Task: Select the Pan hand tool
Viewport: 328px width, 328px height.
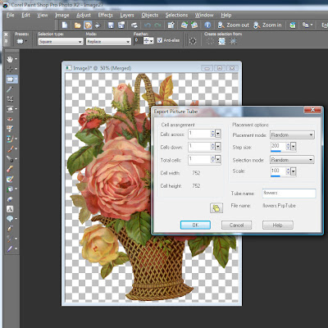Action: point(10,59)
